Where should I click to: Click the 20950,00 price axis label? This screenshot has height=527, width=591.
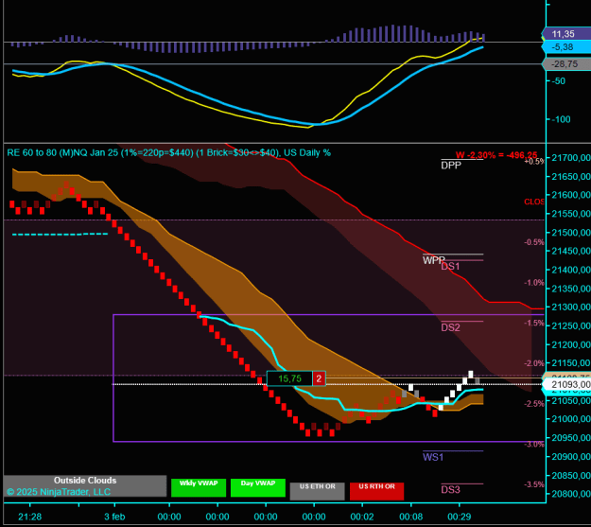(x=570, y=438)
